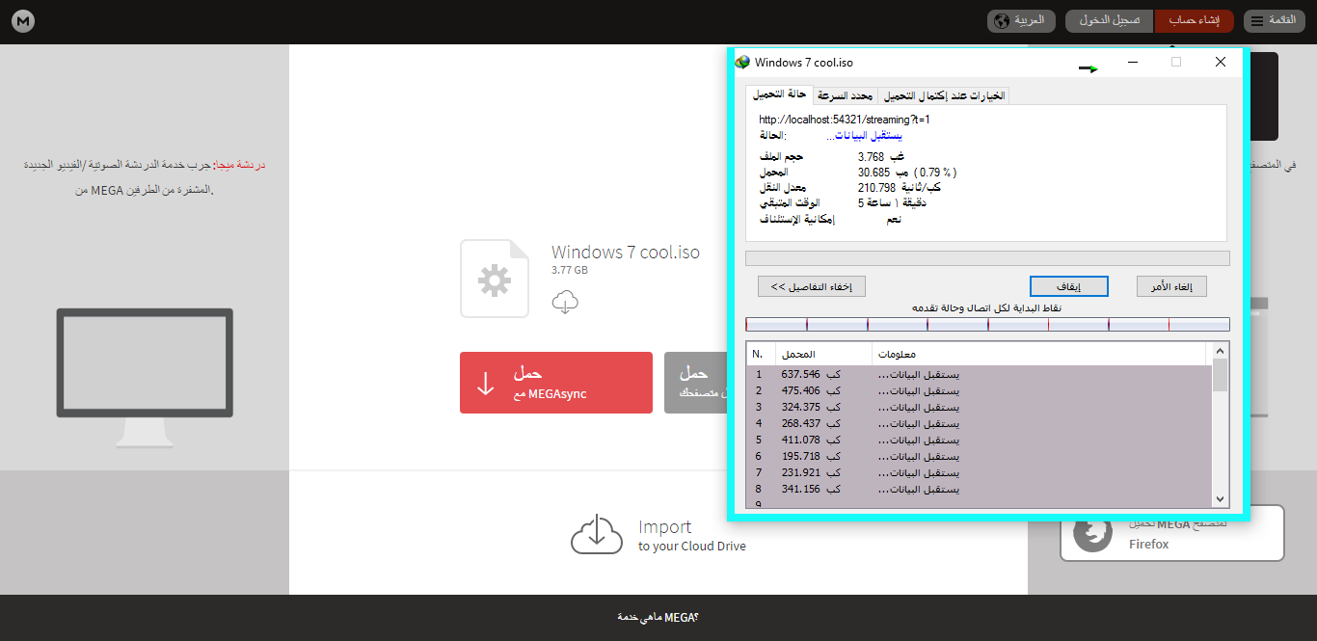Switch to حالة التحميل tab

tap(779, 95)
